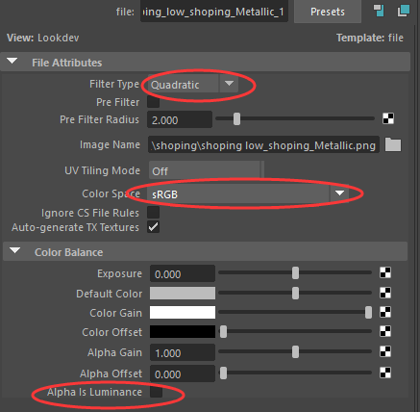The image size is (420, 412).
Task: Click the Exposure value field
Action: click(183, 273)
